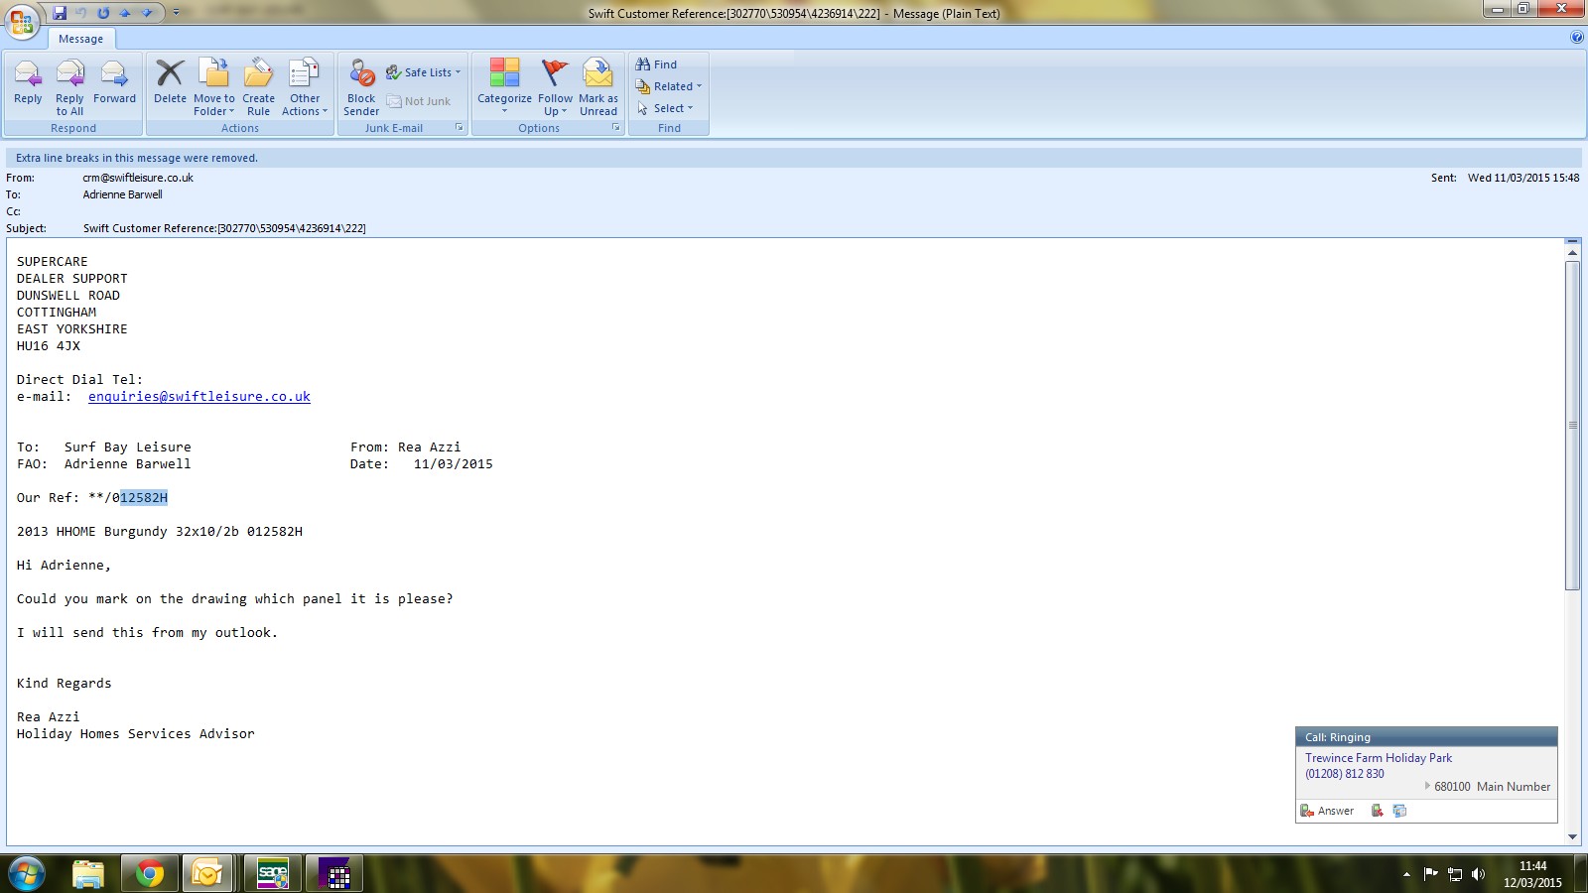Open Sage application from the taskbar
This screenshot has width=1588, height=893.
pos(273,874)
